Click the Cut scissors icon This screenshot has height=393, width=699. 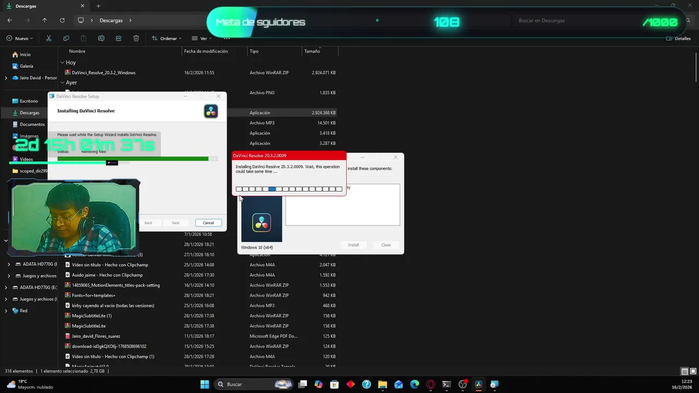(49, 38)
